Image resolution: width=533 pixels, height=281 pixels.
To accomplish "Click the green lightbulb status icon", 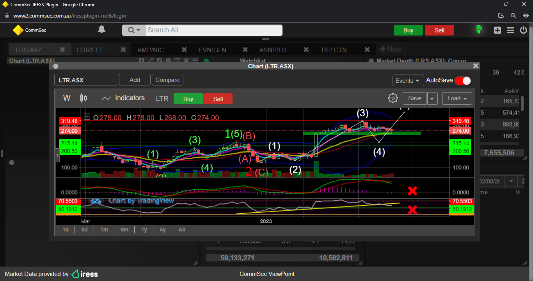I will (478, 30).
